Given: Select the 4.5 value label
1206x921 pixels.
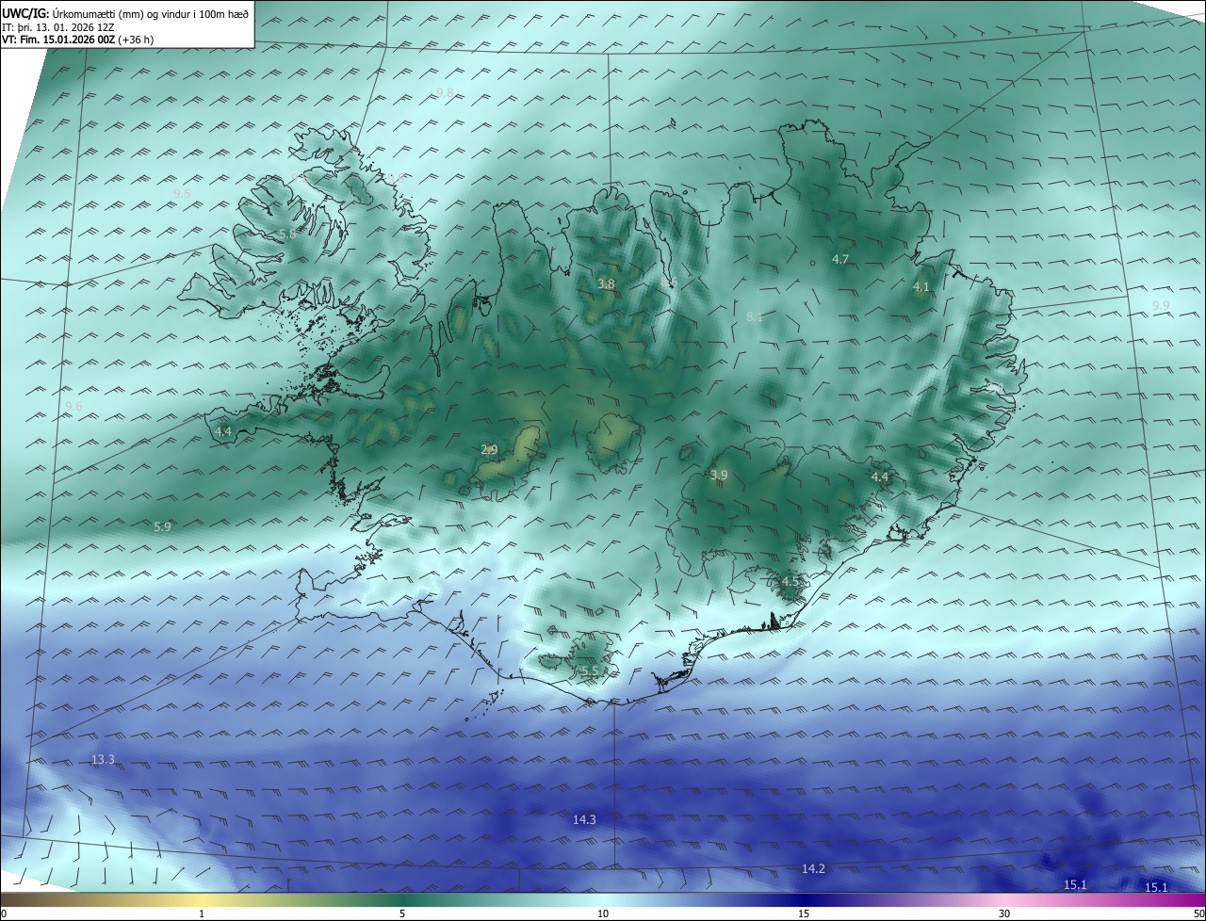Looking at the screenshot, I should [x=790, y=582].
